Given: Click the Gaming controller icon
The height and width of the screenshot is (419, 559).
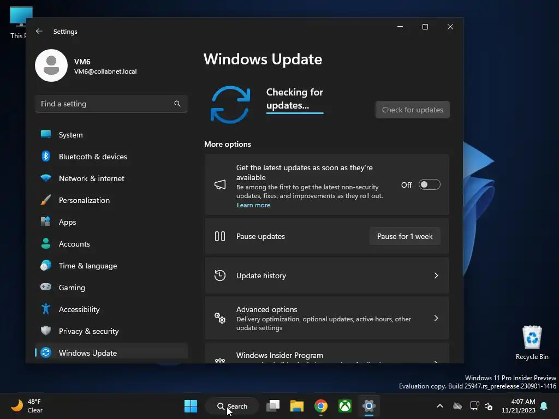Looking at the screenshot, I should (x=46, y=287).
